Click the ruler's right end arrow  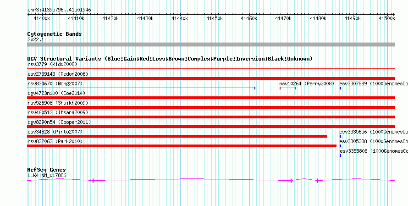[394, 15]
